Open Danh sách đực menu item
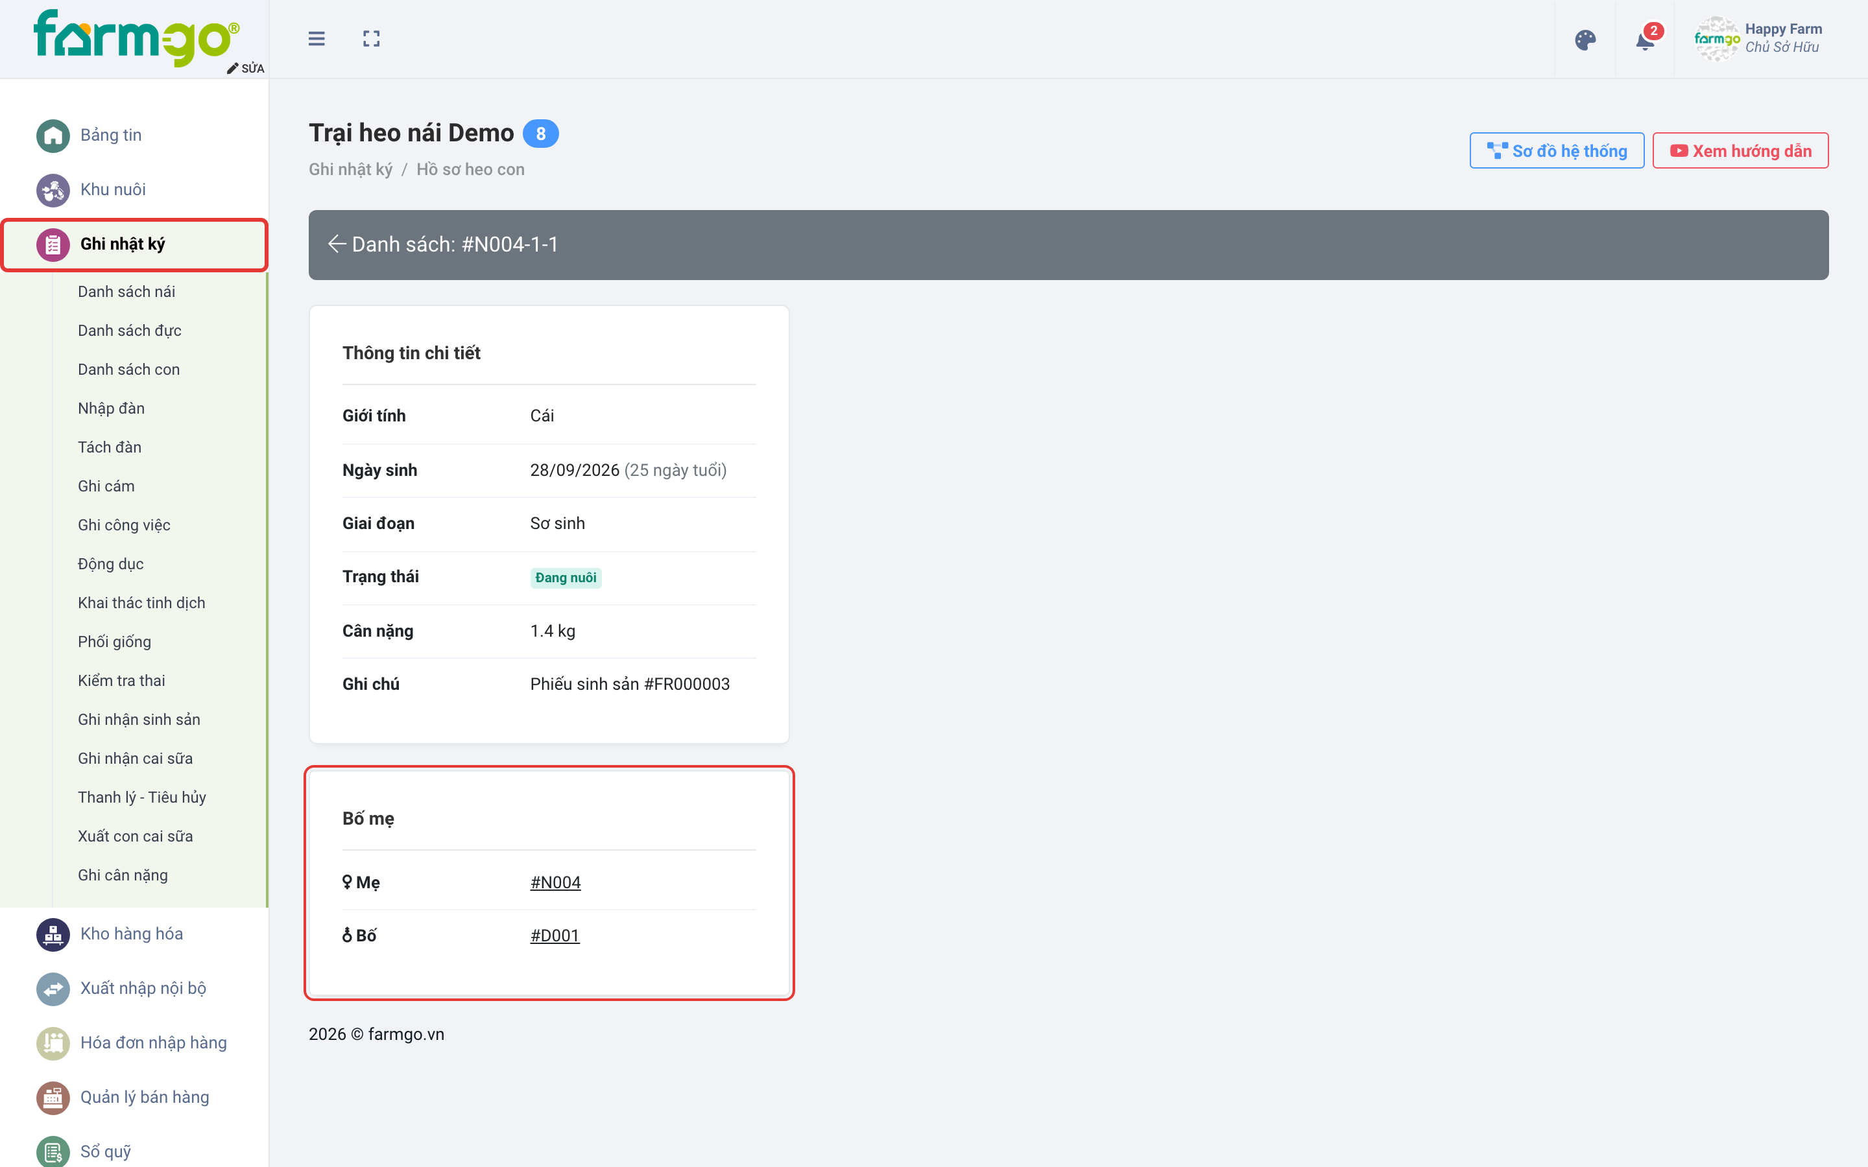Screen dimensions: 1868x1167 130,331
